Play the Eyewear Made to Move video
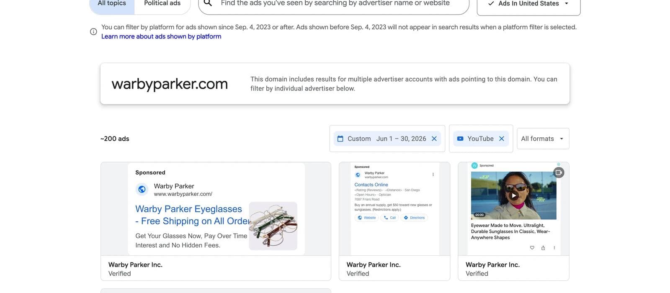 [514, 195]
